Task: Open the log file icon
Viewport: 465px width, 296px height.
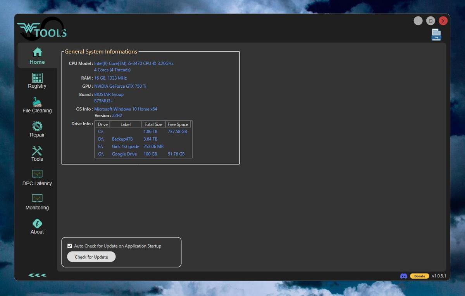Action: coord(436,35)
